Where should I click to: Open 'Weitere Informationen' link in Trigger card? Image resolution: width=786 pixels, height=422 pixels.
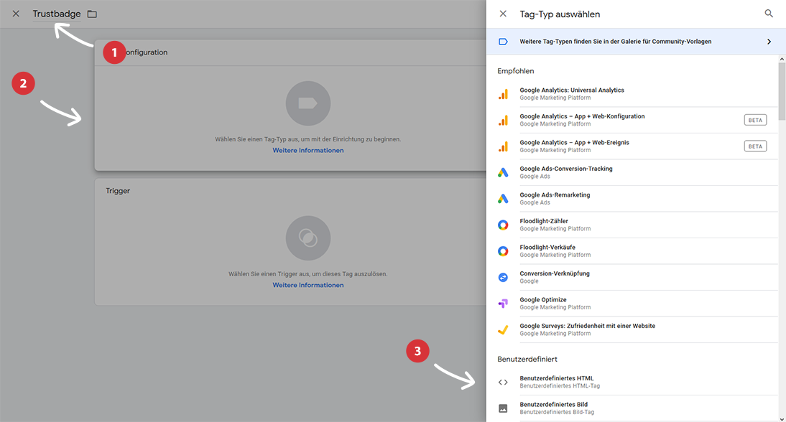coord(308,285)
